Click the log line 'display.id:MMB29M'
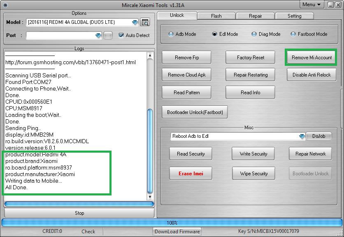The image size is (344, 237). click(29, 135)
